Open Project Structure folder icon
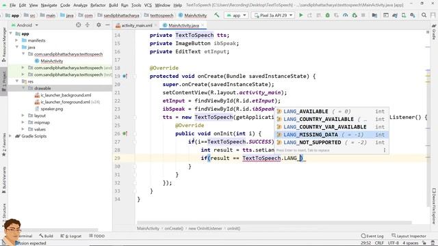This screenshot has width=438, height=246. pyautogui.click(x=374, y=15)
